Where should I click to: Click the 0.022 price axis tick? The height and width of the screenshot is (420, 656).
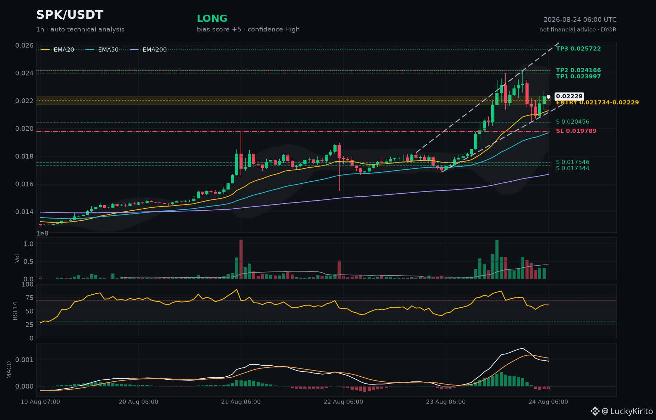tap(25, 101)
